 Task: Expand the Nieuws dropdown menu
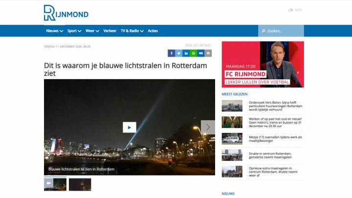click(54, 31)
